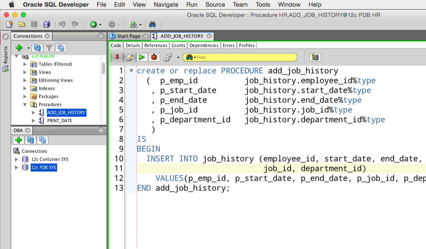The width and height of the screenshot is (426, 249).
Task: Expand the 12c Container SYS connection
Action: (x=16, y=159)
